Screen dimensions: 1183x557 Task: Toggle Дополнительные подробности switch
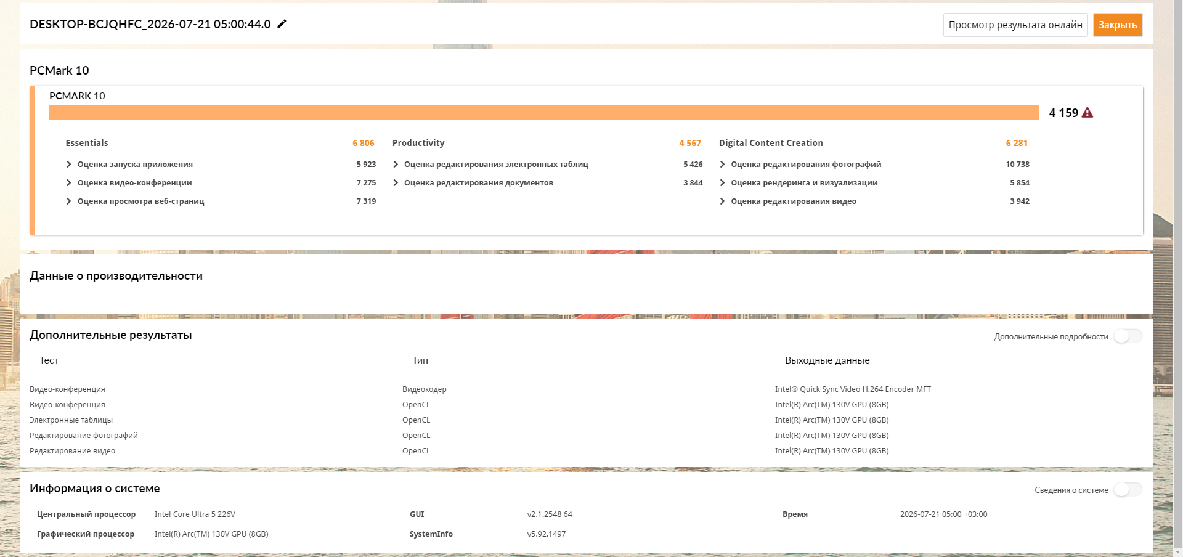1128,336
